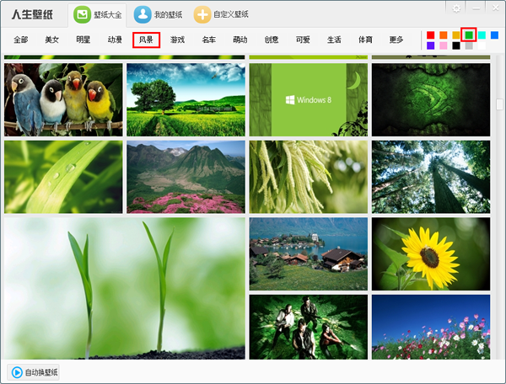Choose the colorful parrots wallpaper
This screenshot has height=384, width=506.
[x=63, y=99]
